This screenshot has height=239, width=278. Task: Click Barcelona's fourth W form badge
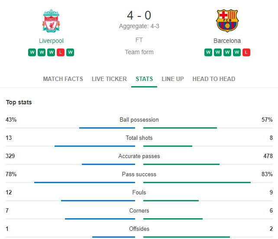tap(237, 52)
